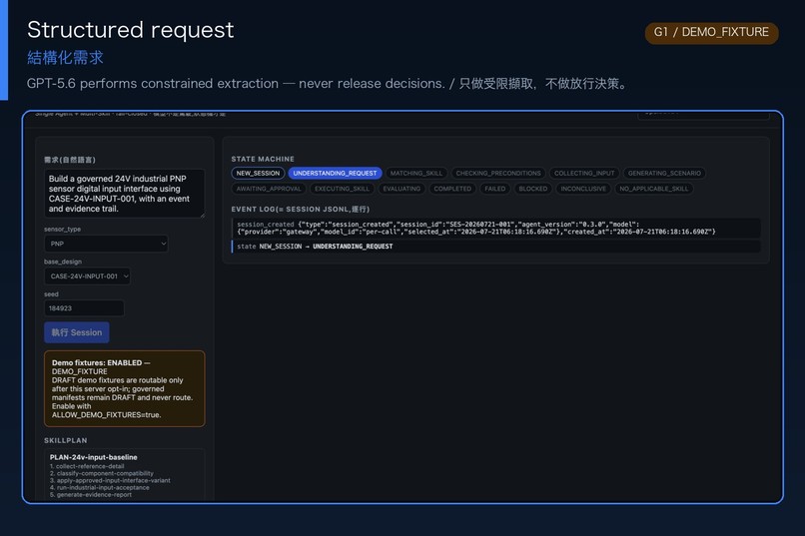
Task: Select the FAILED state chip
Action: pos(495,189)
